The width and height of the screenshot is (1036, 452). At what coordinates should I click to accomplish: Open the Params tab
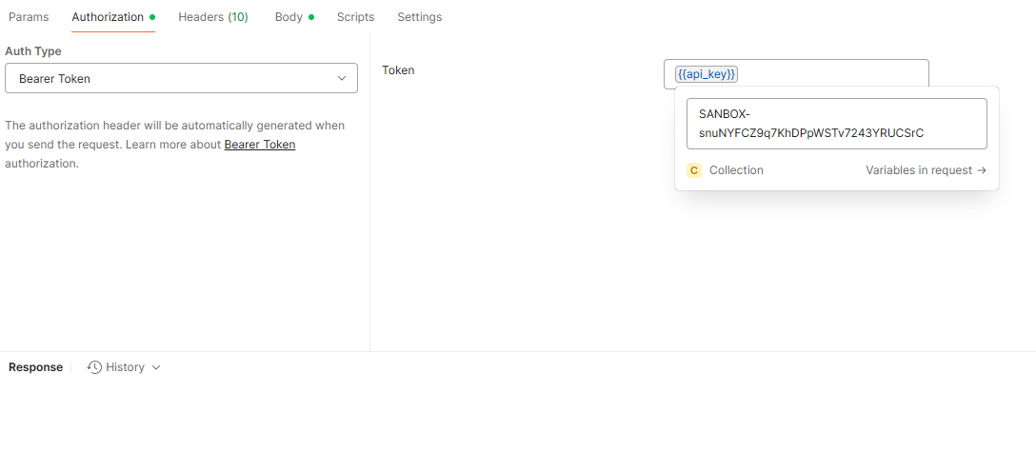click(x=29, y=17)
